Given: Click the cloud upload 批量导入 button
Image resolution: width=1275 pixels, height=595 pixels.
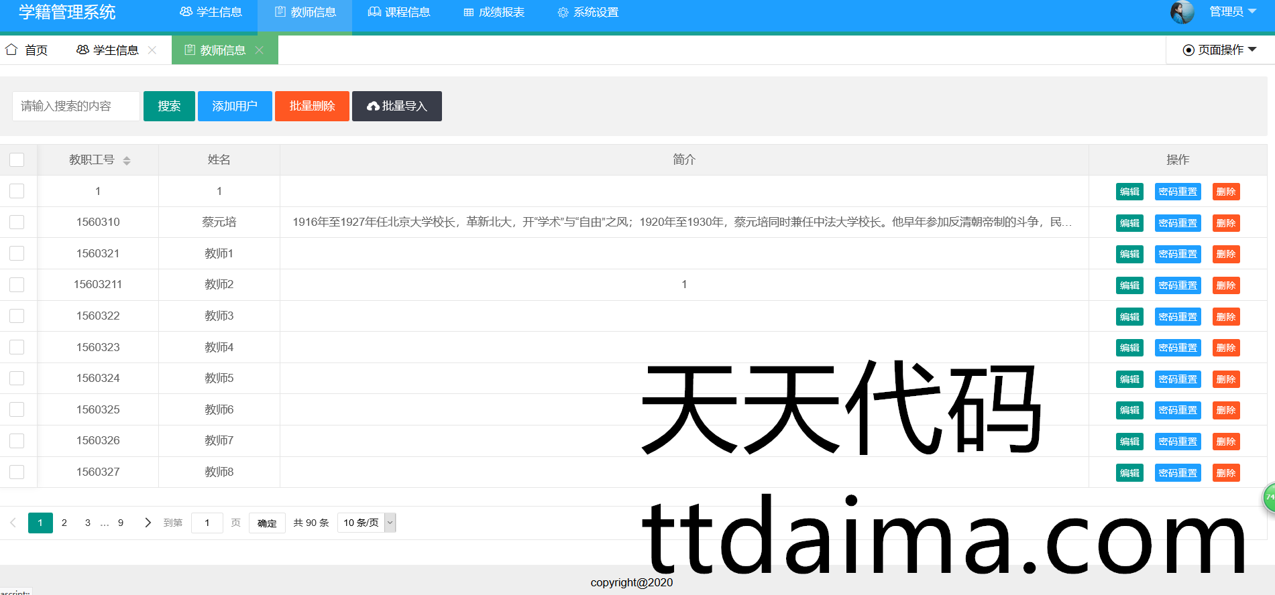Looking at the screenshot, I should click(x=396, y=106).
